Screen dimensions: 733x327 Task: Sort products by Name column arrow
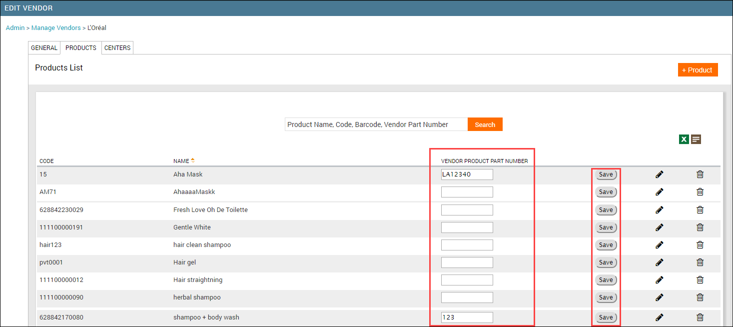(193, 161)
